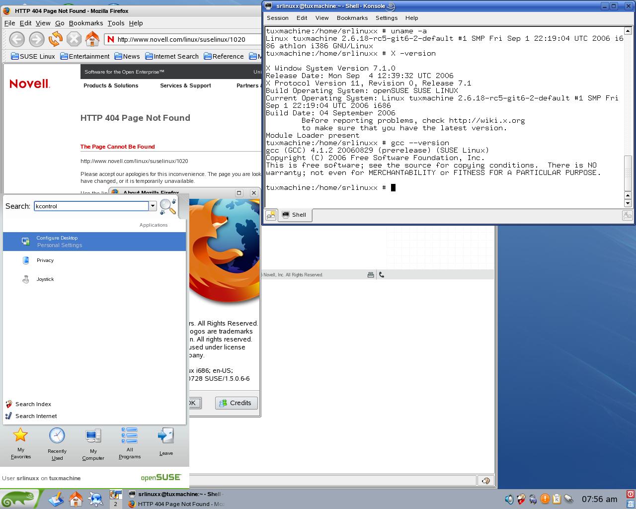Click the print icon in Novell footer

coord(371,274)
